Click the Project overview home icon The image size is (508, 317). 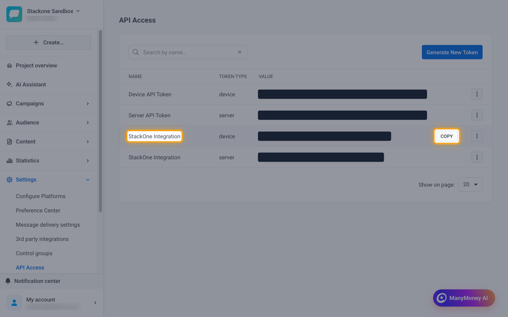(x=10, y=65)
